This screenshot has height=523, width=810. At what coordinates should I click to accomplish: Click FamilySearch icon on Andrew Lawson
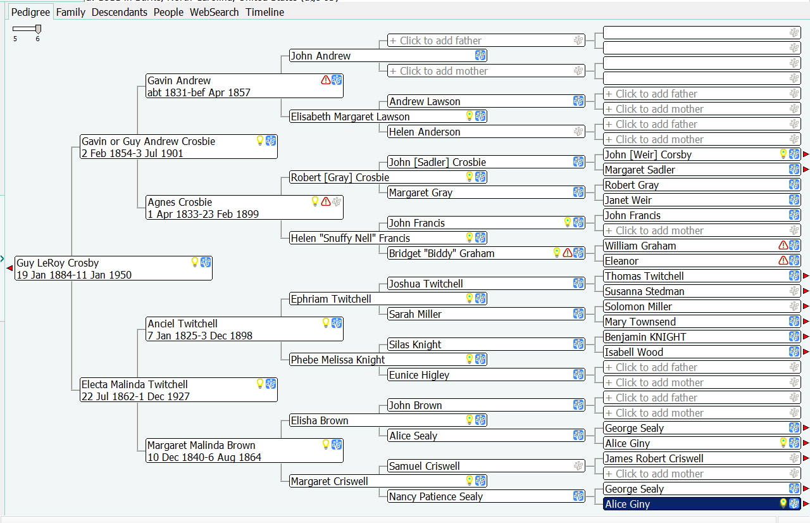pyautogui.click(x=578, y=101)
